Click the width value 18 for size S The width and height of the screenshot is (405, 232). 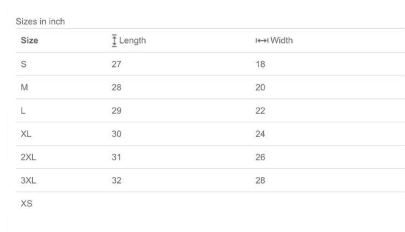(260, 64)
